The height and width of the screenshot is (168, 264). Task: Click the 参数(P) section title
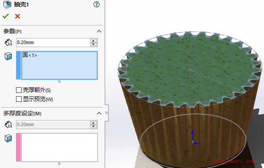[13, 31]
